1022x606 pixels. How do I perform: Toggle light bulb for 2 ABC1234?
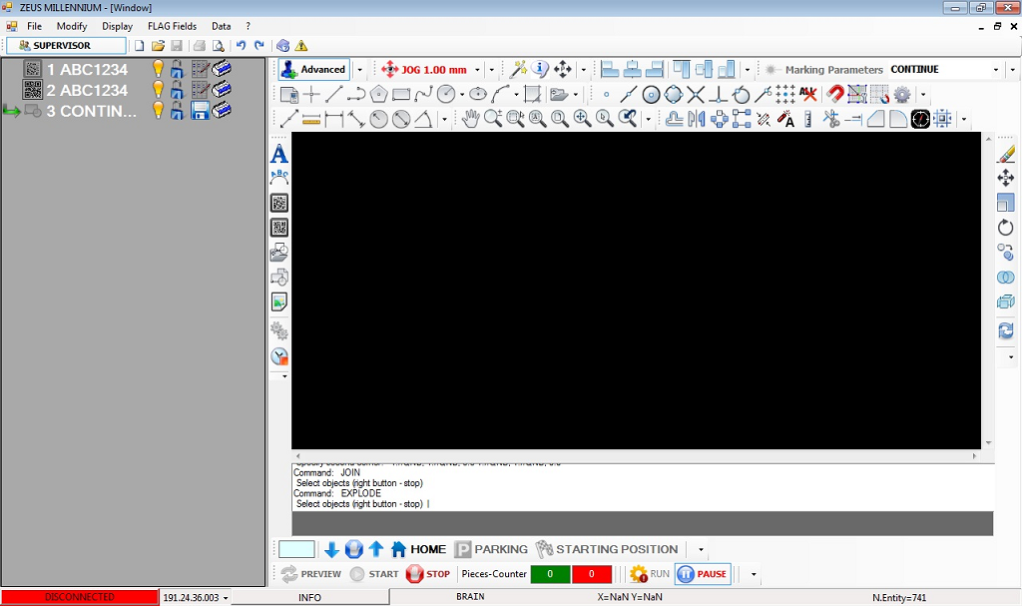point(158,90)
